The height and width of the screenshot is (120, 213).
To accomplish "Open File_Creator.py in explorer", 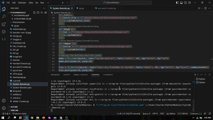I will (x=19, y=46).
